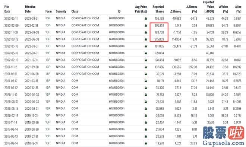Click the reported shares value 137,486
246x147 pixels.
pos(159,67)
